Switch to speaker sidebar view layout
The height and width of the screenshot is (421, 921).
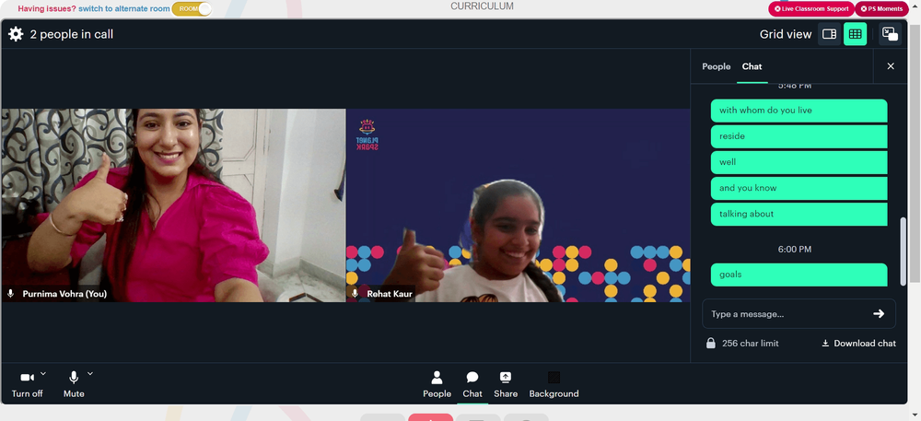830,34
